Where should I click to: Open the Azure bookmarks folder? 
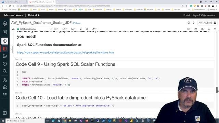(34, 10)
